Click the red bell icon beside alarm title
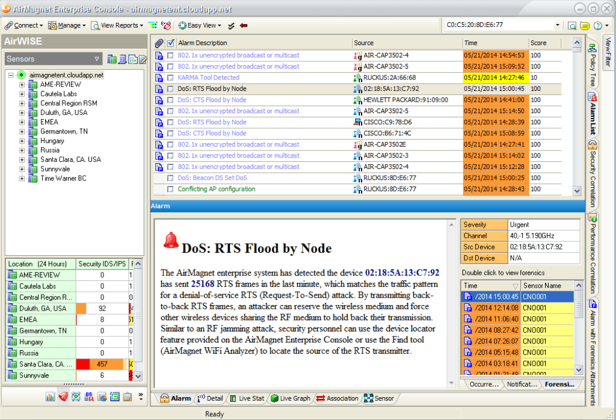This screenshot has height=420, width=616. [x=171, y=241]
